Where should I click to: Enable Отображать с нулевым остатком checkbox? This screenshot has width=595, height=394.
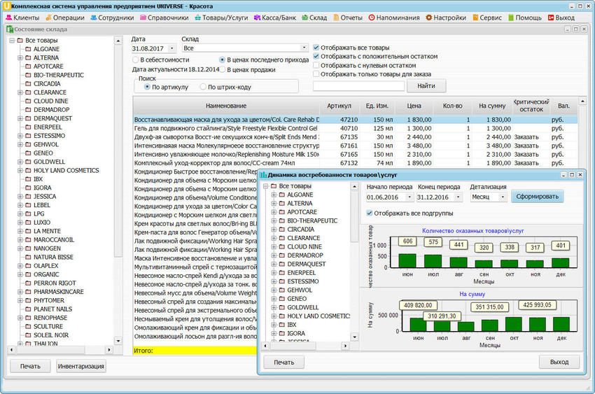point(317,65)
